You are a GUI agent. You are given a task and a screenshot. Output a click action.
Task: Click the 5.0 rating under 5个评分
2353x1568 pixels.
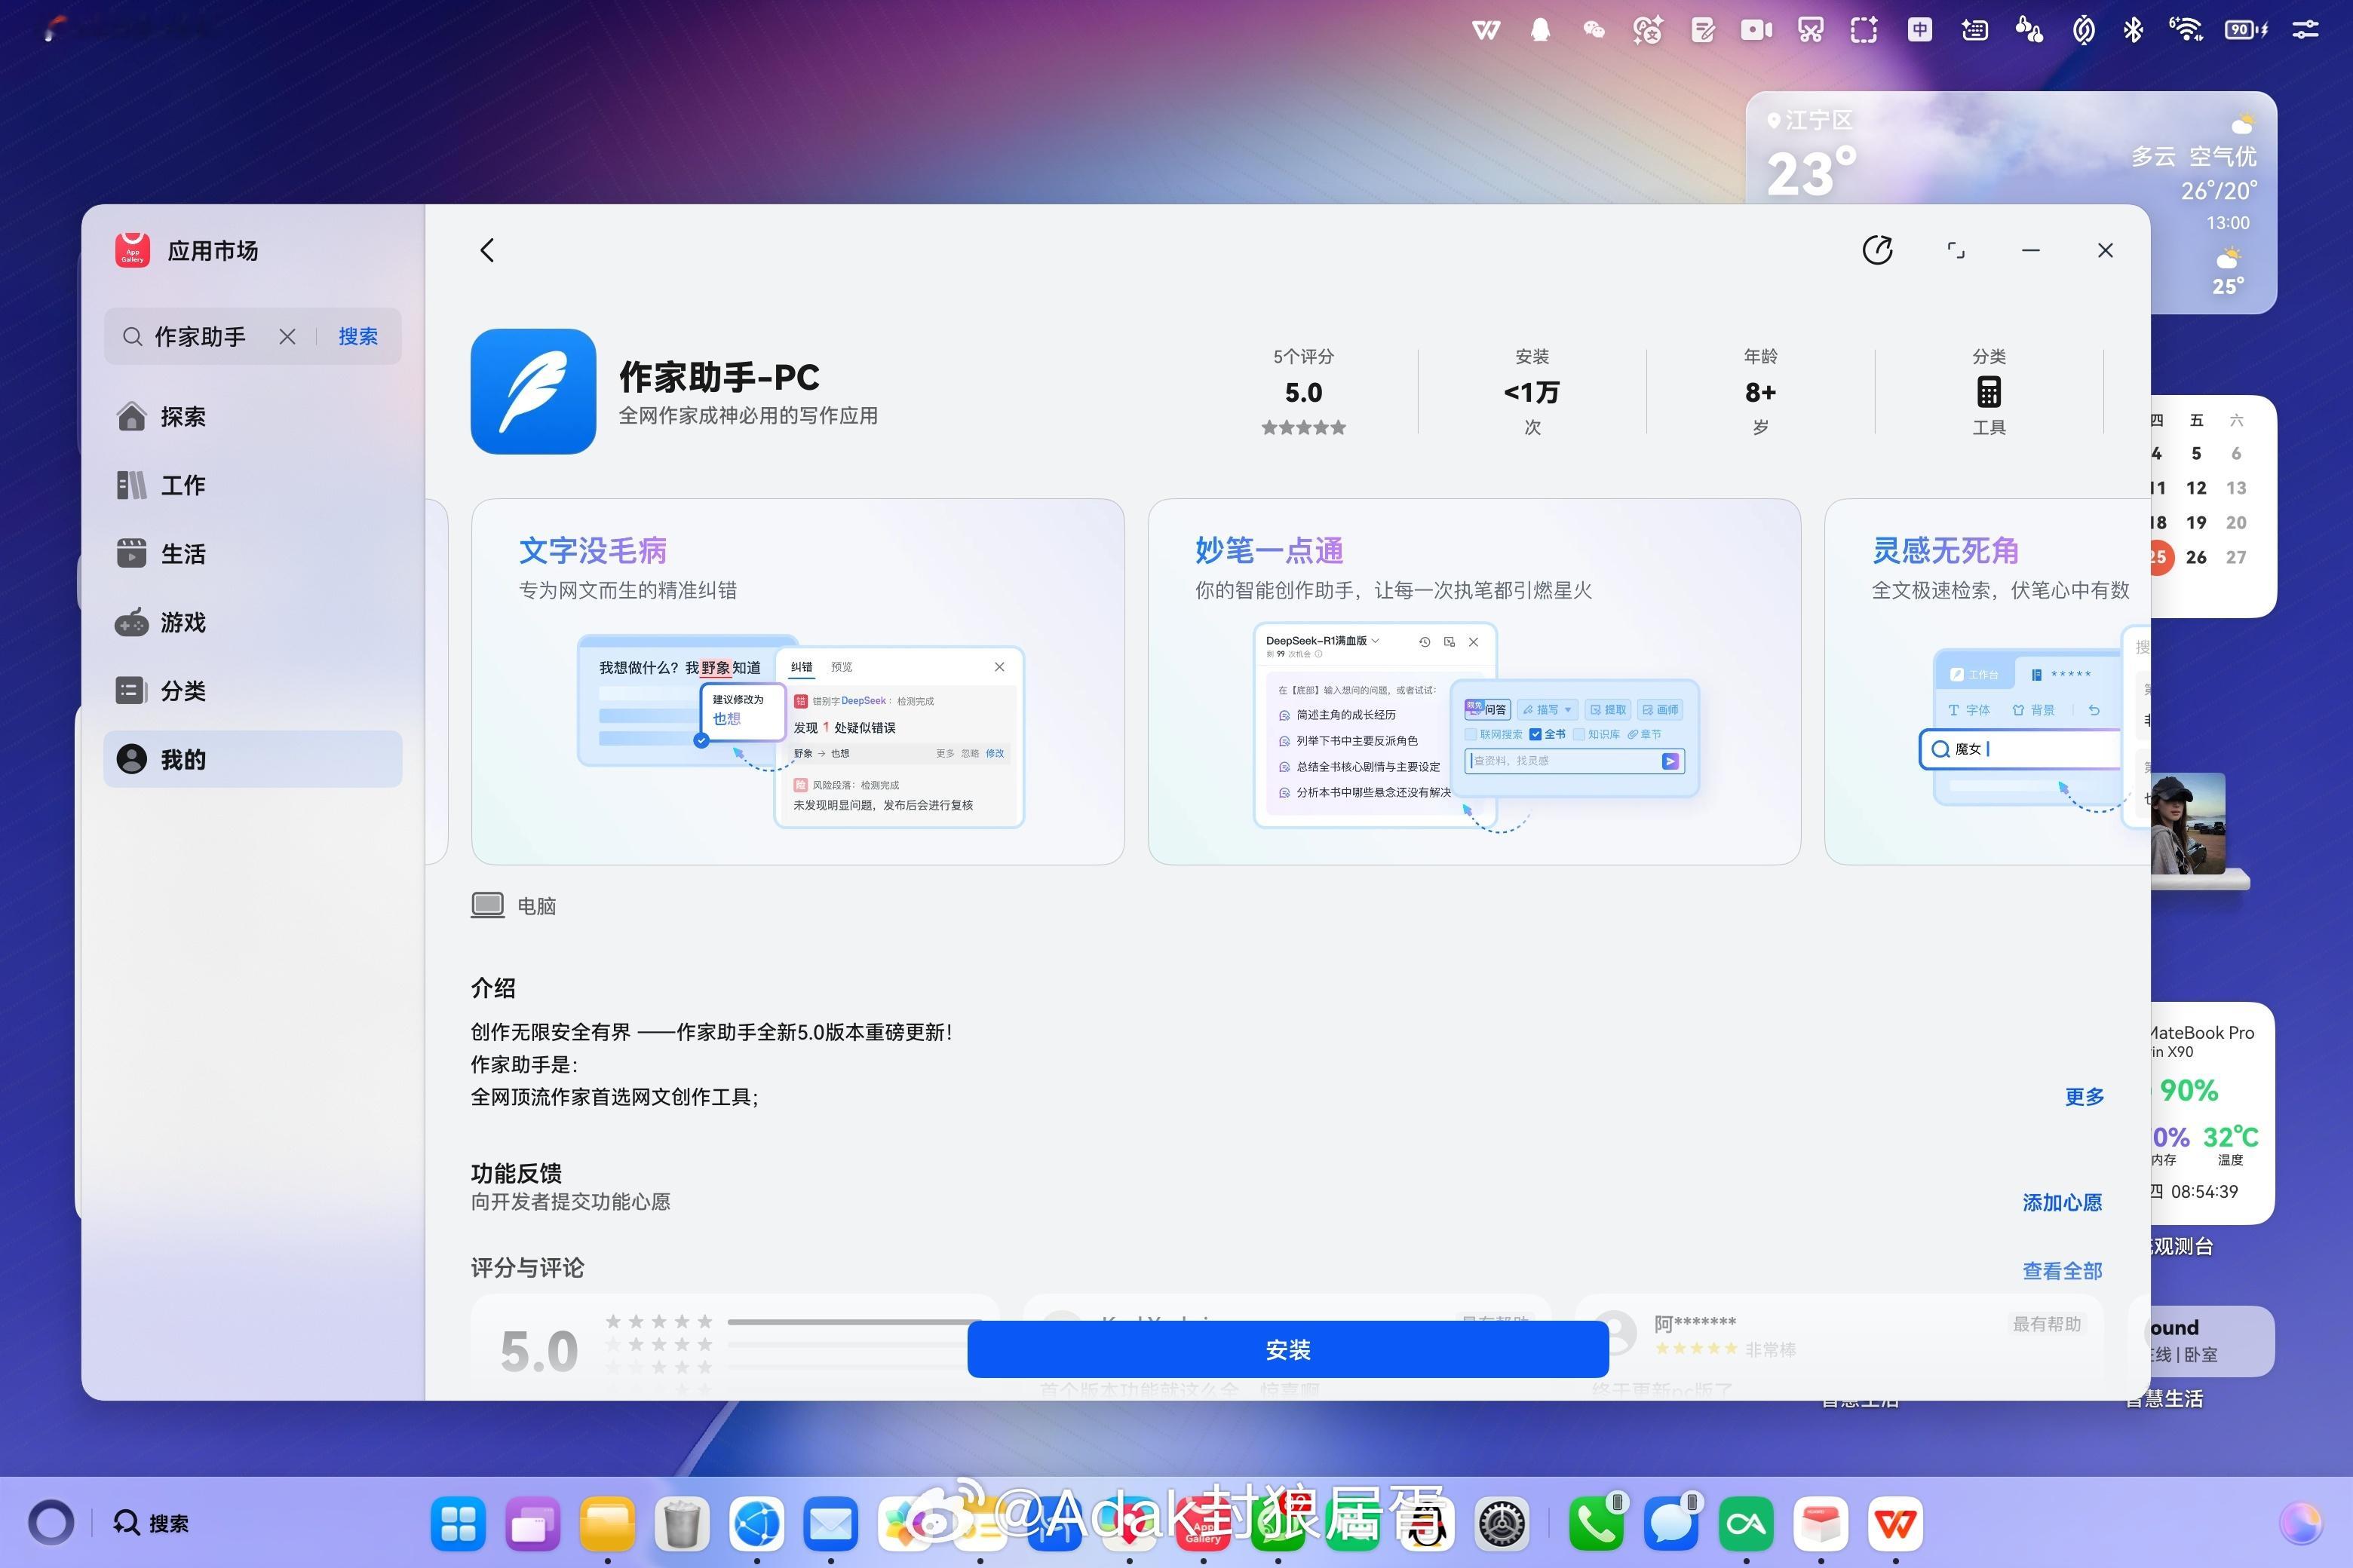pyautogui.click(x=1303, y=392)
